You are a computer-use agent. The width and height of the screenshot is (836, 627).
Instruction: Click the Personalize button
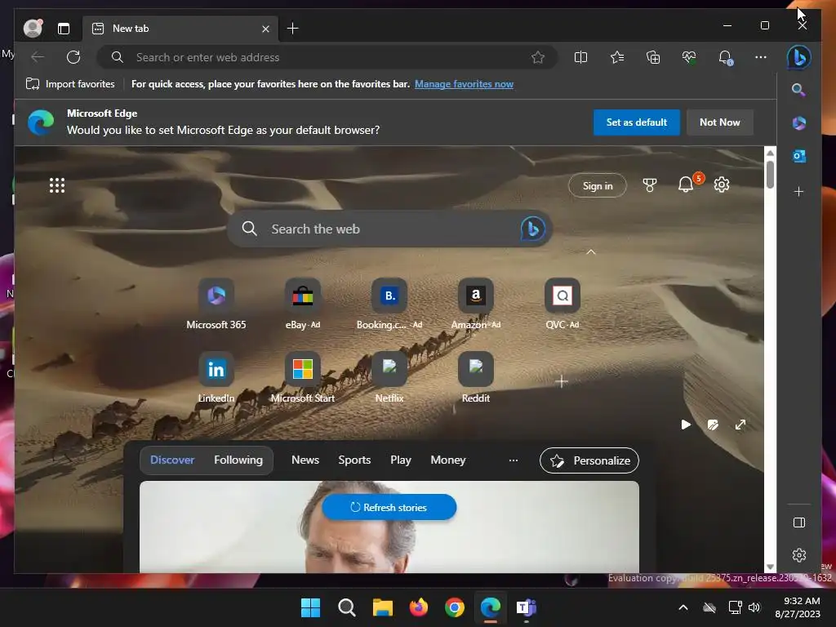[x=589, y=460]
